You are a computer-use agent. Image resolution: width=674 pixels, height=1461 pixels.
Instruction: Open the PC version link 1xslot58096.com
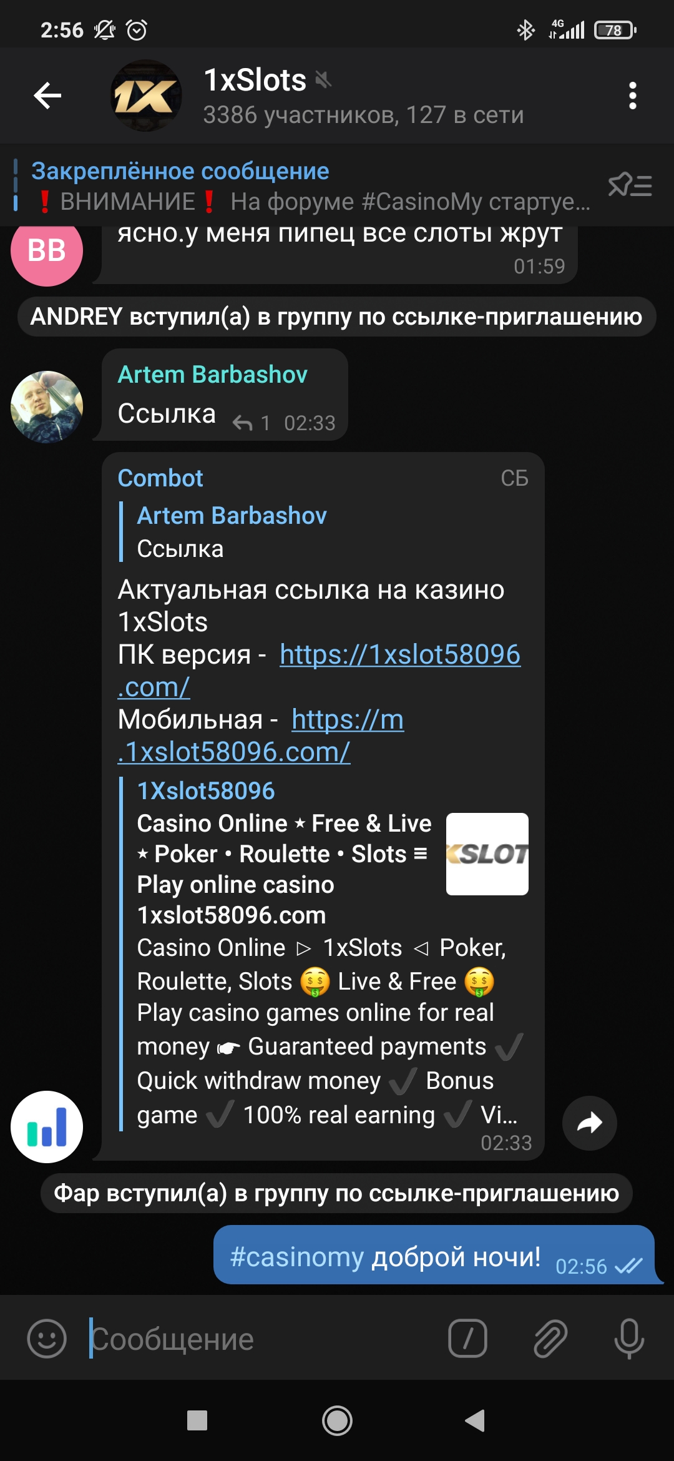[x=319, y=671]
